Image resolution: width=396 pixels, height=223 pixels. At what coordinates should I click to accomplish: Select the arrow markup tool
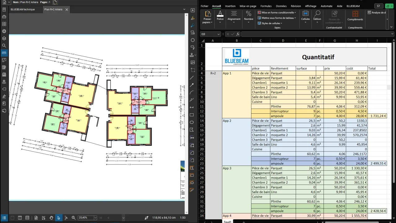coord(192,85)
